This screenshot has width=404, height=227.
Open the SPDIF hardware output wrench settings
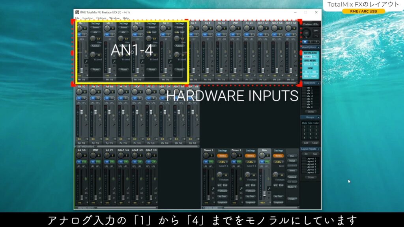(100, 189)
